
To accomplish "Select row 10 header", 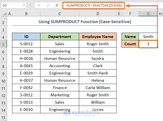I will (4, 80).
